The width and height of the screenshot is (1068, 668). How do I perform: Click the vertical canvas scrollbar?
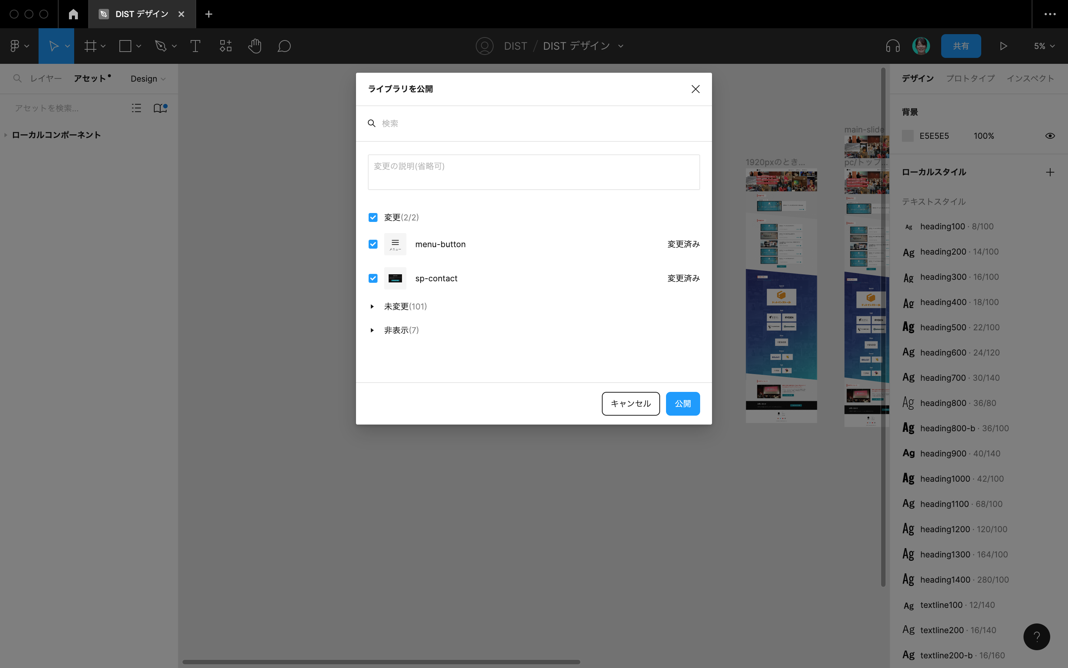pyautogui.click(x=883, y=327)
